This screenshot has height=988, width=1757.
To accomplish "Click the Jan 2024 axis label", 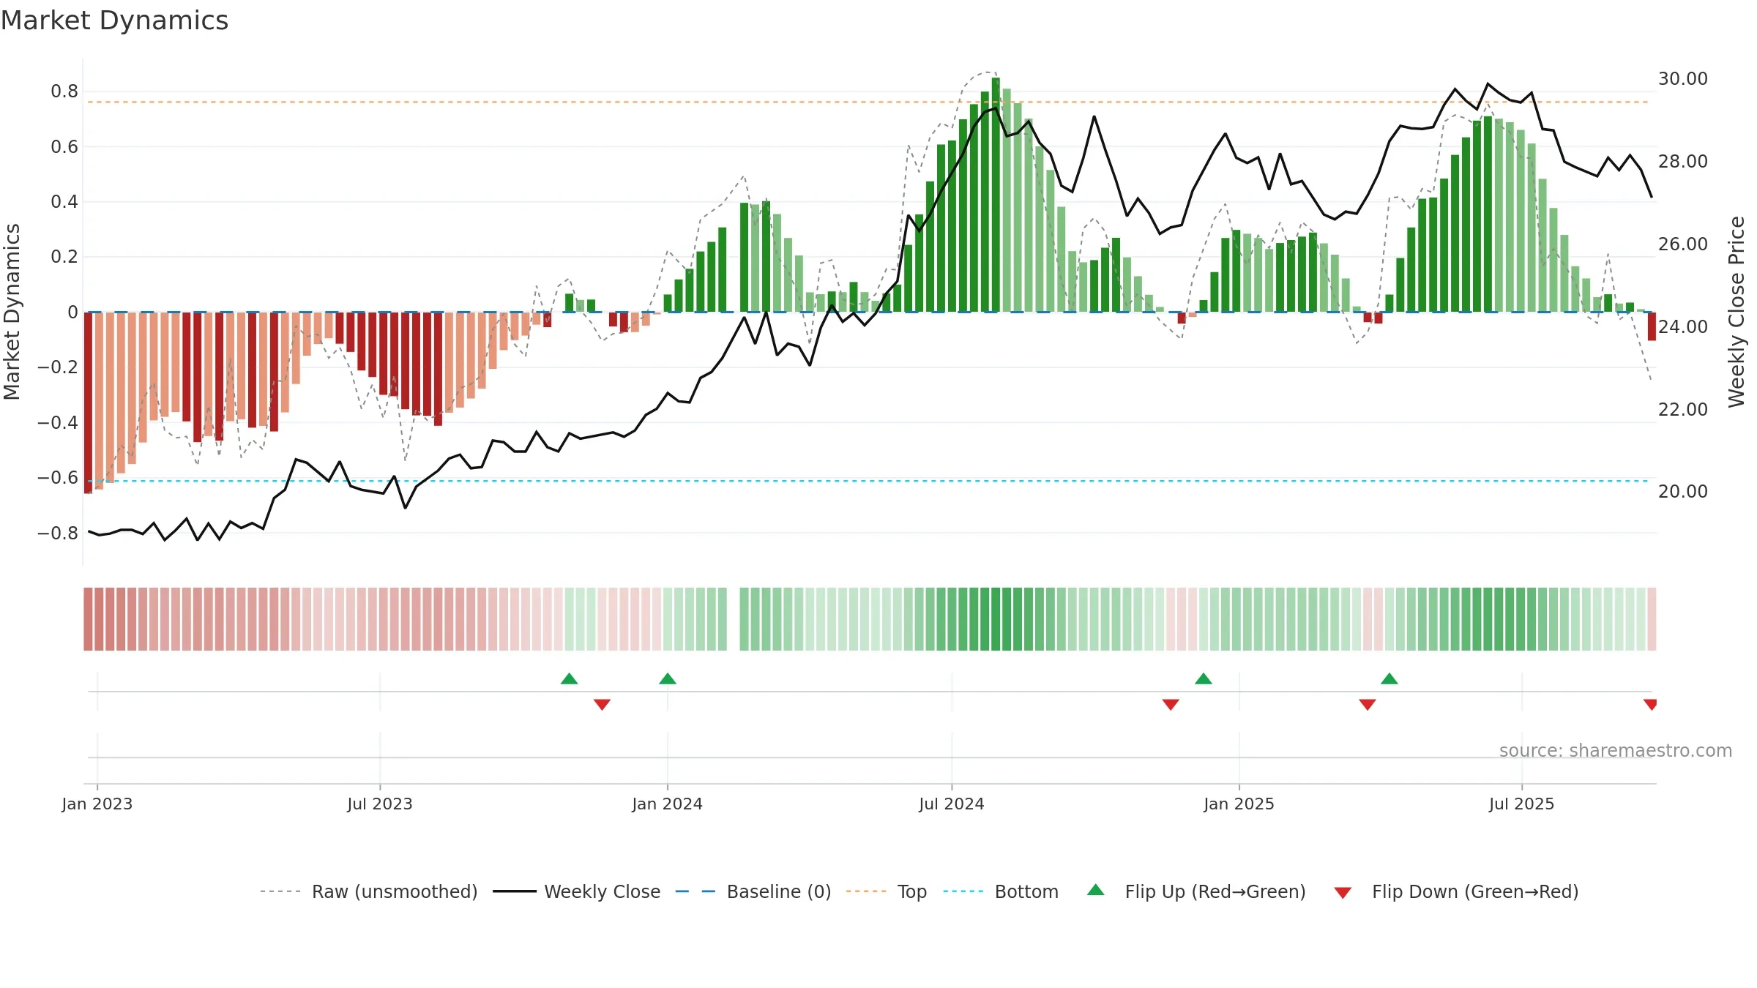I will (x=668, y=804).
